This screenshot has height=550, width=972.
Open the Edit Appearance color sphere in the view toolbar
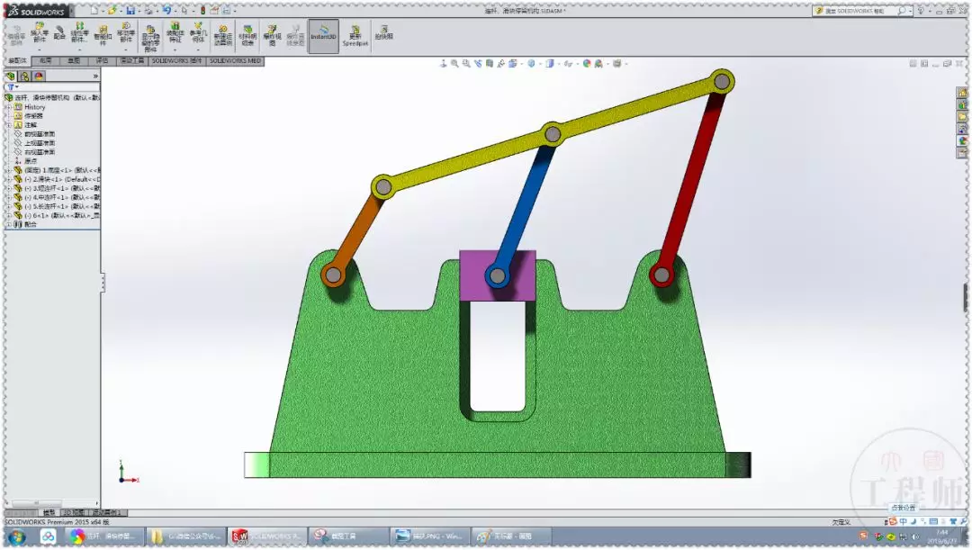point(587,63)
